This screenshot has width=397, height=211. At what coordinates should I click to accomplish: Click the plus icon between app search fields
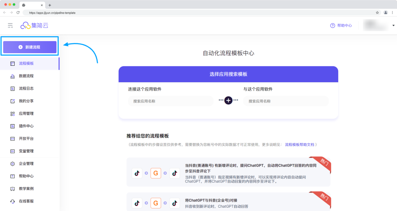228,100
